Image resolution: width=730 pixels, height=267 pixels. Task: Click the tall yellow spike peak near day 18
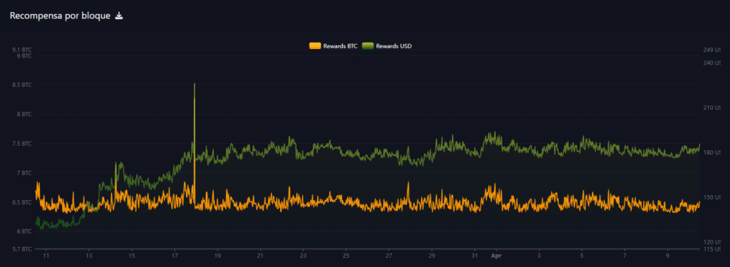[194, 84]
